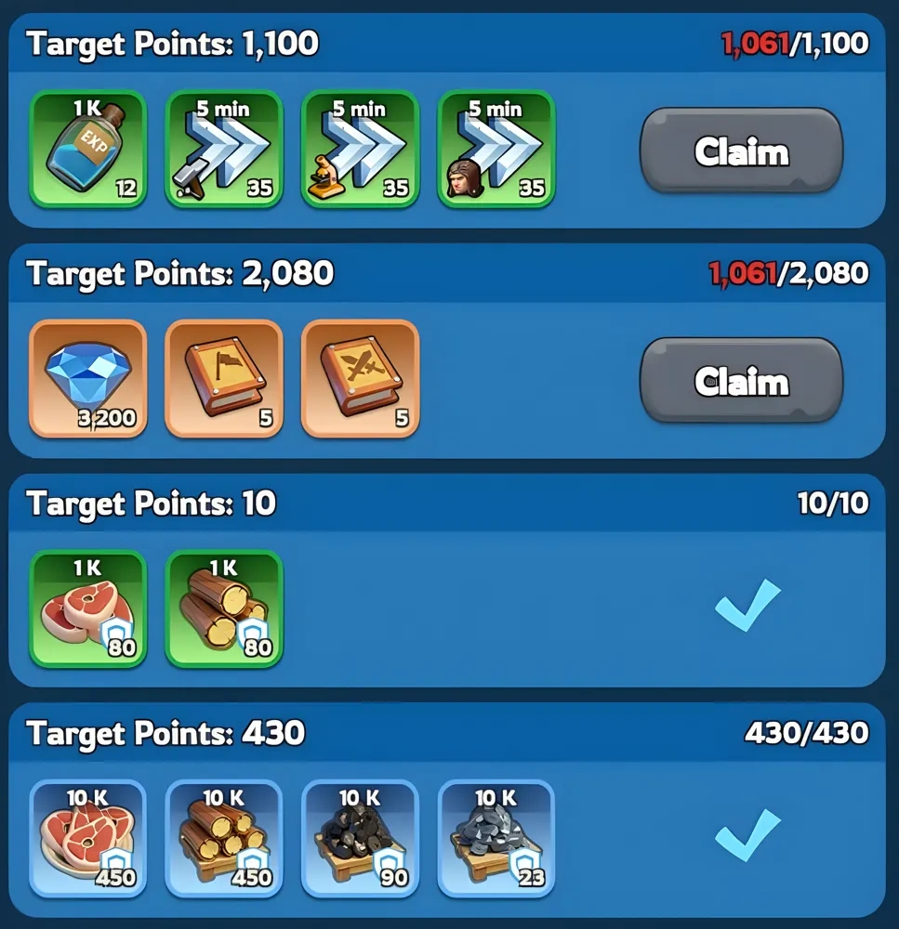Tap the 1,061/1,100 progress counter
The width and height of the screenshot is (899, 929).
[795, 44]
